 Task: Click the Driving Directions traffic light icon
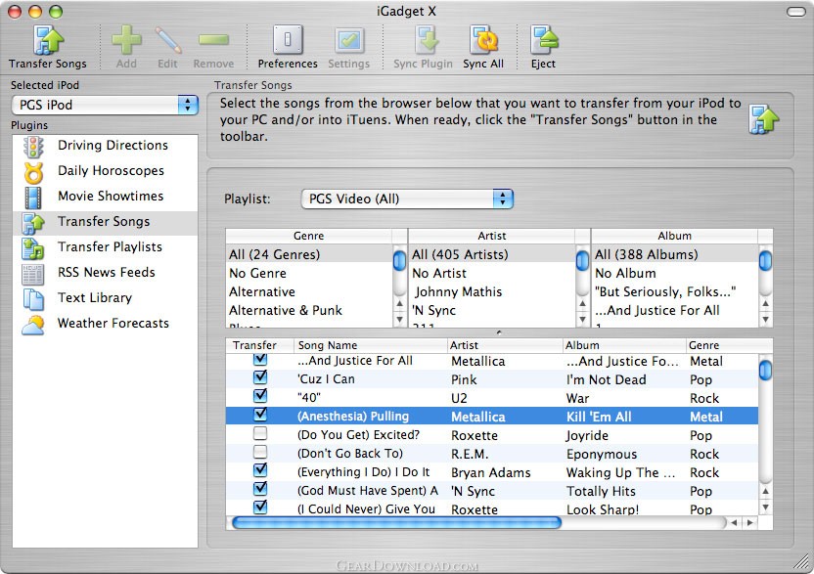[x=33, y=147]
